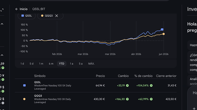
Task: Click the green up arrow in ¥ row
Action: [3, 79]
